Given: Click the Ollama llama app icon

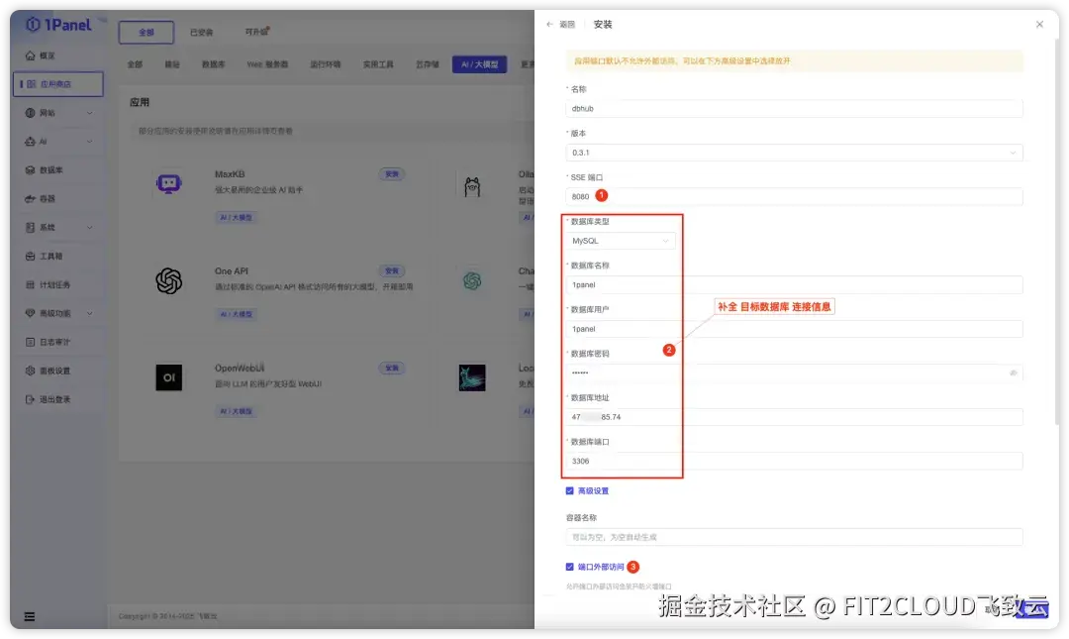Looking at the screenshot, I should [472, 186].
